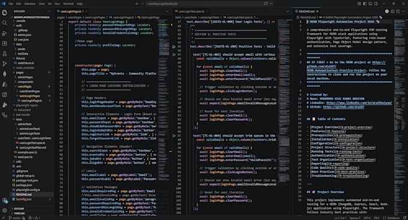Open the Azure view in the activity bar
The image size is (408, 220).
click(4, 84)
